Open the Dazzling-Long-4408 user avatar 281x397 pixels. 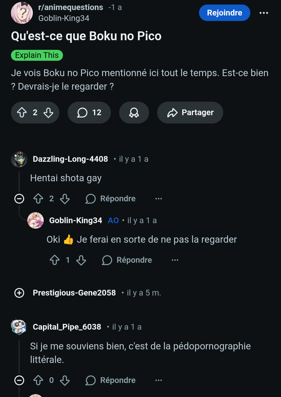click(x=19, y=159)
